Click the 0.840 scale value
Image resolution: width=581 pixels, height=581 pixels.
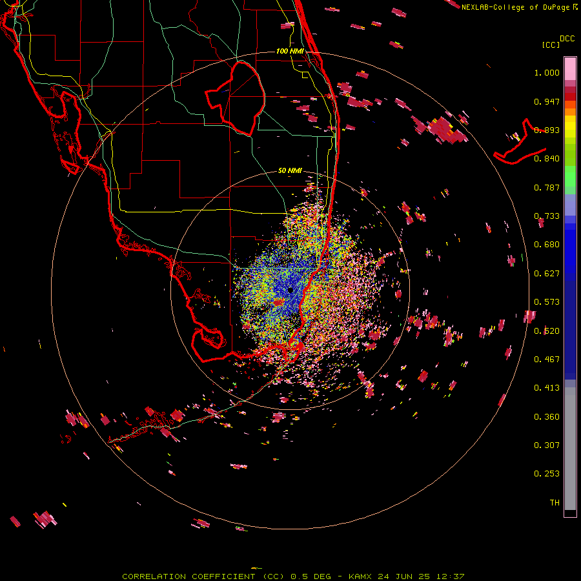coord(547,159)
